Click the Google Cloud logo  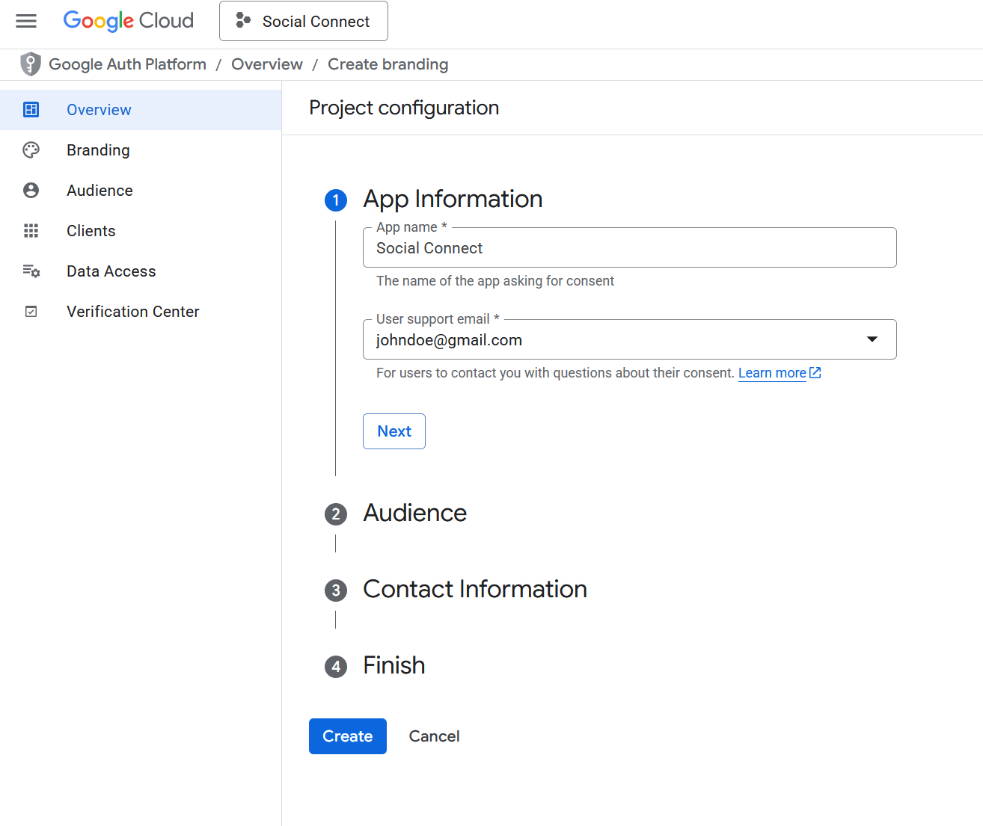[x=129, y=21]
